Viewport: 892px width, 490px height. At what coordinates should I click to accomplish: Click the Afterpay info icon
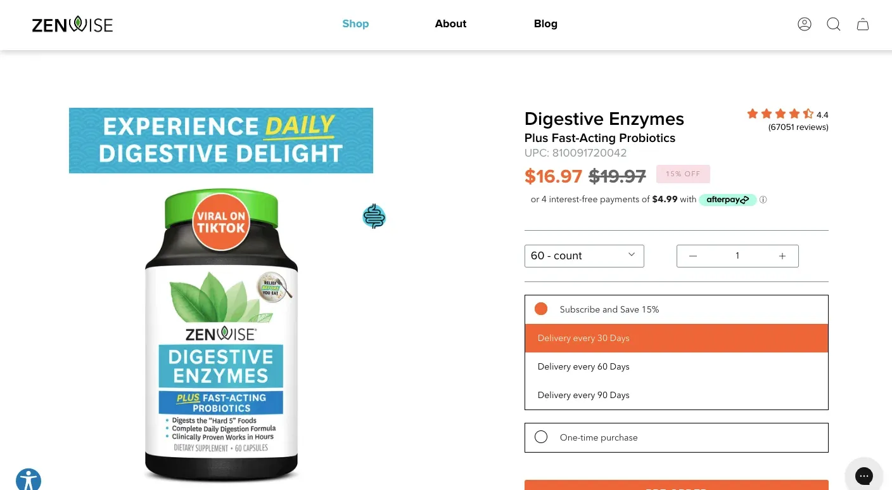coord(763,200)
